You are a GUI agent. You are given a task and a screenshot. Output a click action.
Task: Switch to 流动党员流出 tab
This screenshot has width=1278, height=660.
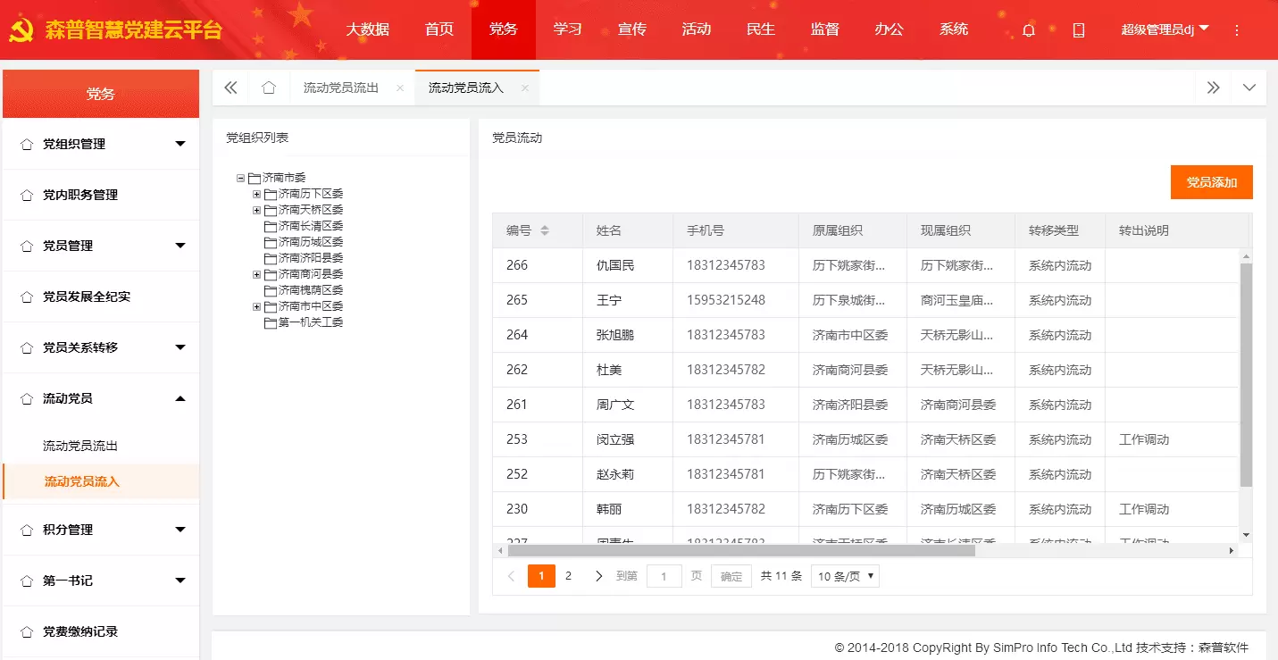click(341, 88)
